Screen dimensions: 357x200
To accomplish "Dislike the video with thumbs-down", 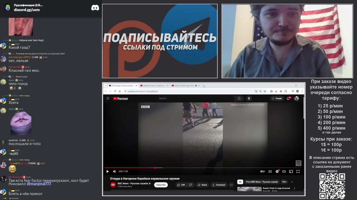I will click(x=190, y=185).
